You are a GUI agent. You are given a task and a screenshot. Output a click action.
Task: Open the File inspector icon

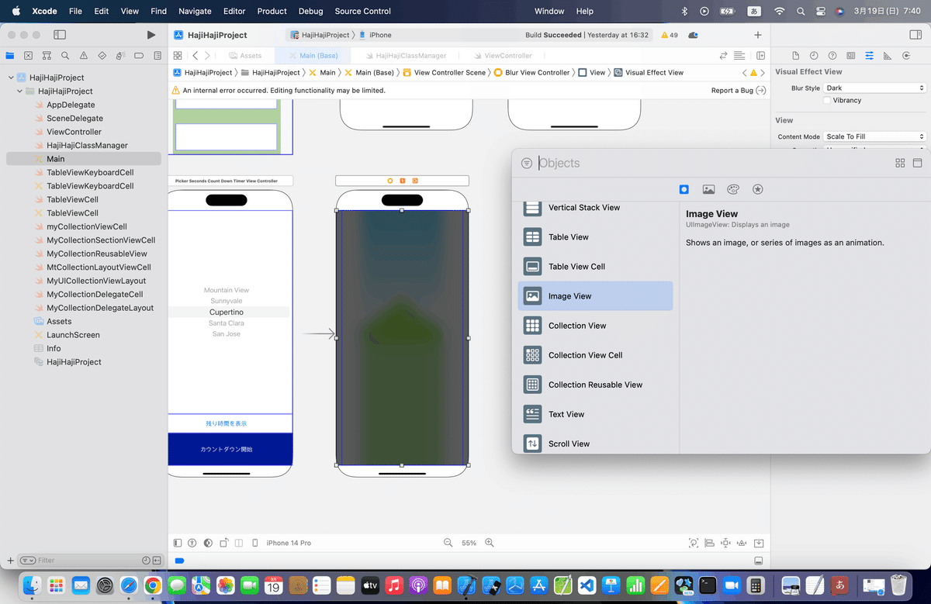(795, 56)
